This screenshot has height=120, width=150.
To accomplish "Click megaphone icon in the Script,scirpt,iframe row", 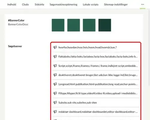I will 55,66.
